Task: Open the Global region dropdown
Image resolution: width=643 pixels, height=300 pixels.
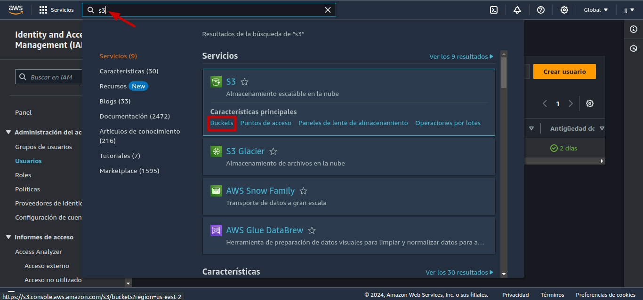Action: pyautogui.click(x=596, y=10)
